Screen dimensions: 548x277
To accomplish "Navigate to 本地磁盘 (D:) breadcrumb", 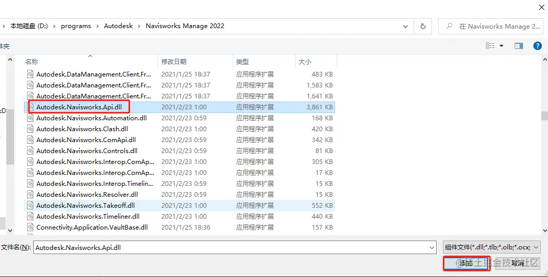I will point(29,26).
